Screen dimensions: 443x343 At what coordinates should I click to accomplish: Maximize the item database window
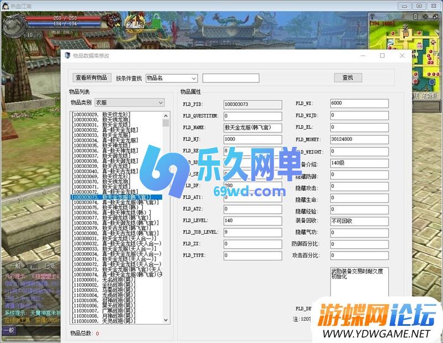382,55
